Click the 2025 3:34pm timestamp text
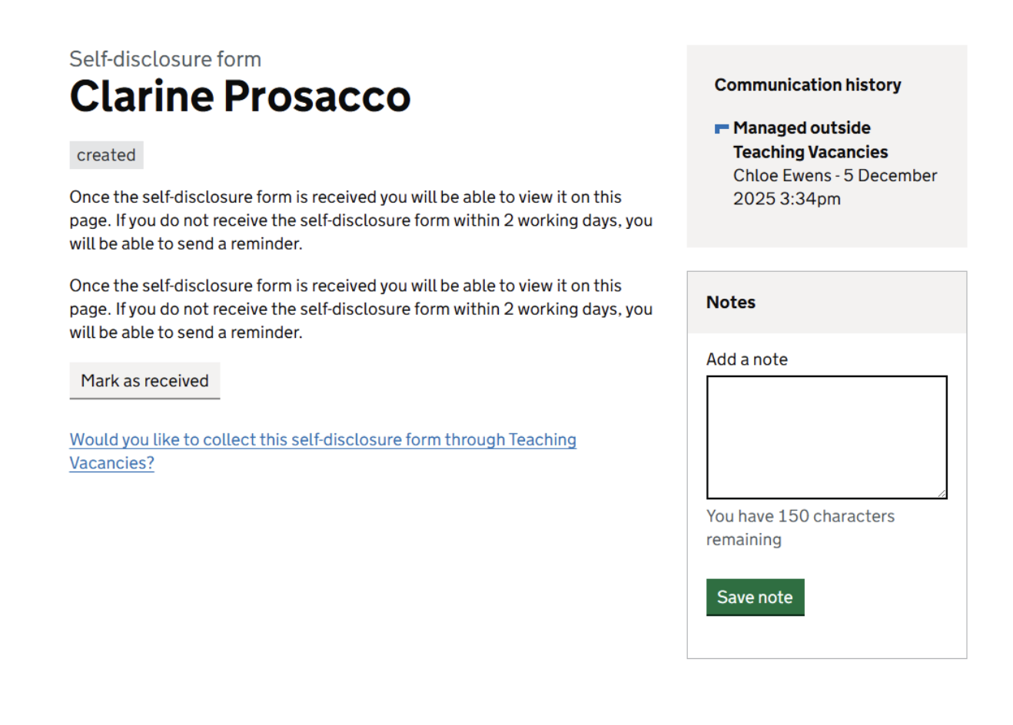Viewport: 1013px width, 725px height. (786, 199)
